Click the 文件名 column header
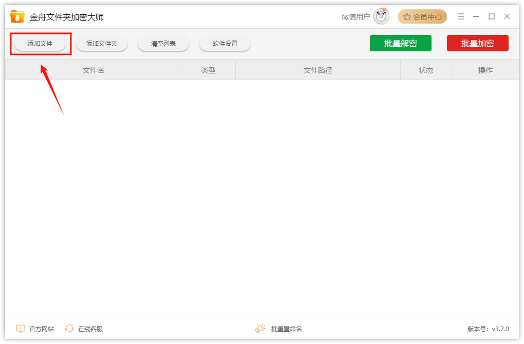 click(x=93, y=70)
